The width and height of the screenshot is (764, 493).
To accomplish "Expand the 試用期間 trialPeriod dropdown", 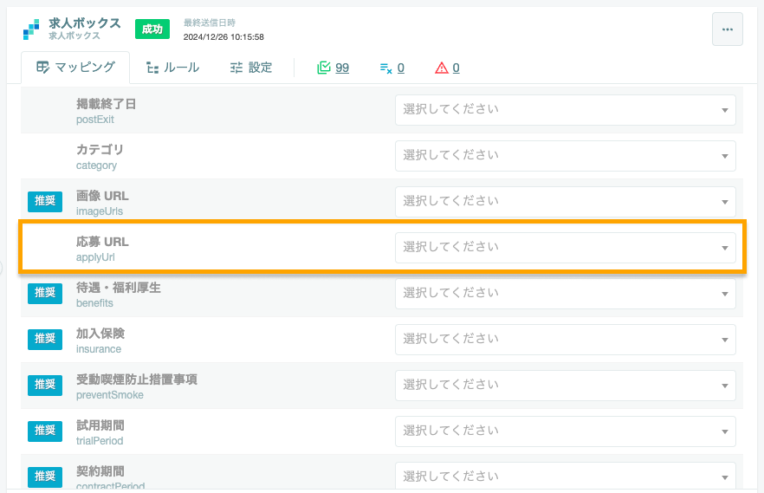I will [565, 431].
